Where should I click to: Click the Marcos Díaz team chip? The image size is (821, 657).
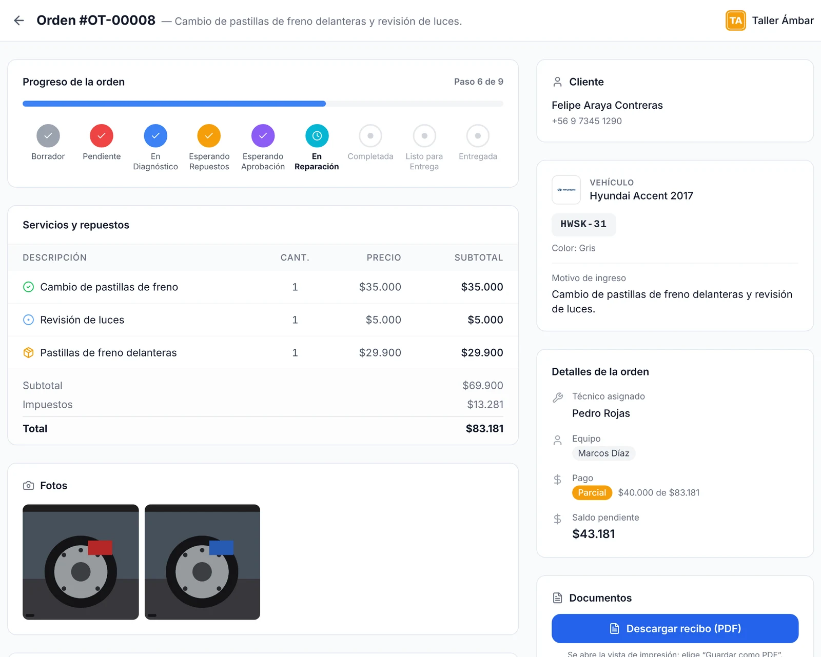point(603,453)
